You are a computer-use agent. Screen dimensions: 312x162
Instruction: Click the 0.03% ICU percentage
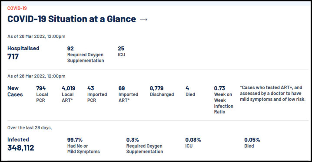point(193,143)
